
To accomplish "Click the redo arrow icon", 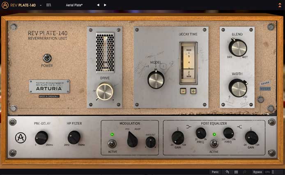I will (x=245, y=172).
